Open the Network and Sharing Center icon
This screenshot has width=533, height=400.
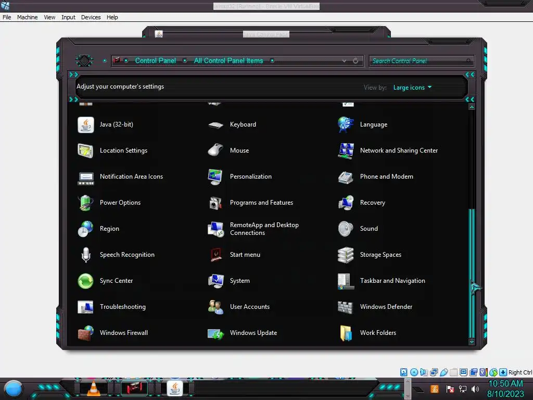[346, 151]
